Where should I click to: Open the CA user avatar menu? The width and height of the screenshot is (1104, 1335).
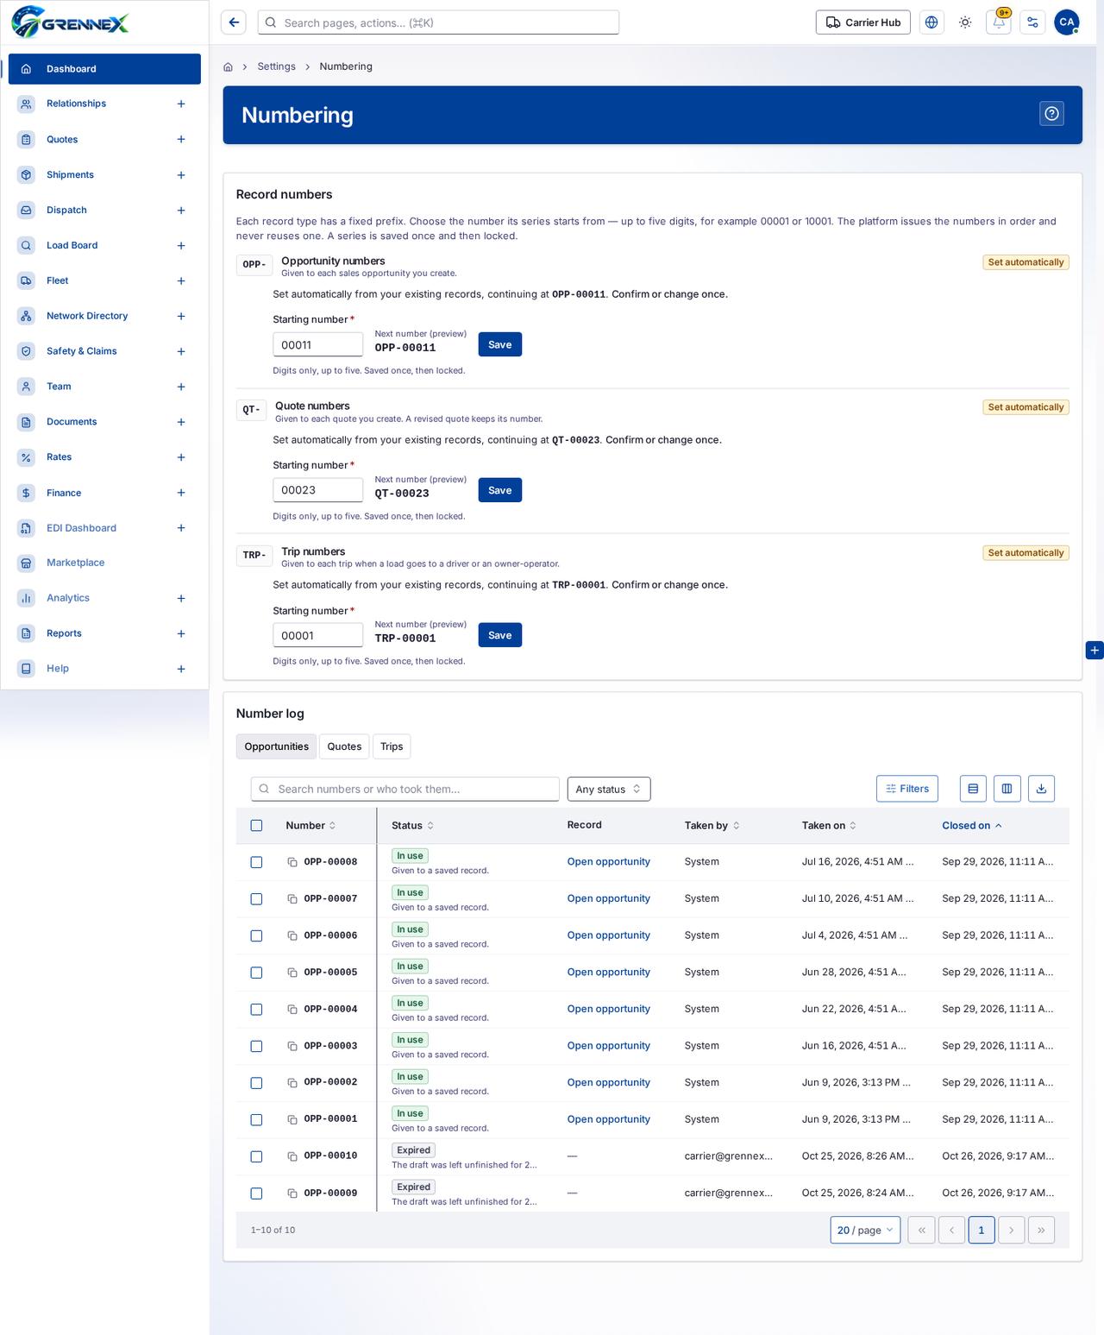1067,22
